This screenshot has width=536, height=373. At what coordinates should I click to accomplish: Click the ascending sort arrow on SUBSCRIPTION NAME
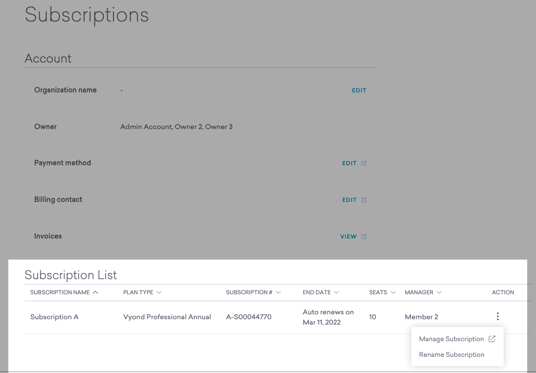[x=96, y=292]
